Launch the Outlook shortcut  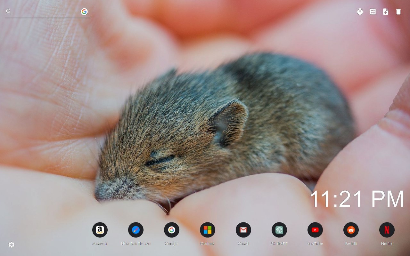pyautogui.click(x=208, y=230)
